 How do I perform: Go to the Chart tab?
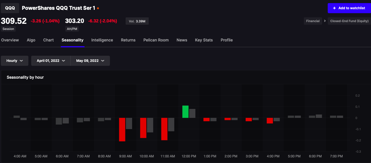pyautogui.click(x=48, y=40)
